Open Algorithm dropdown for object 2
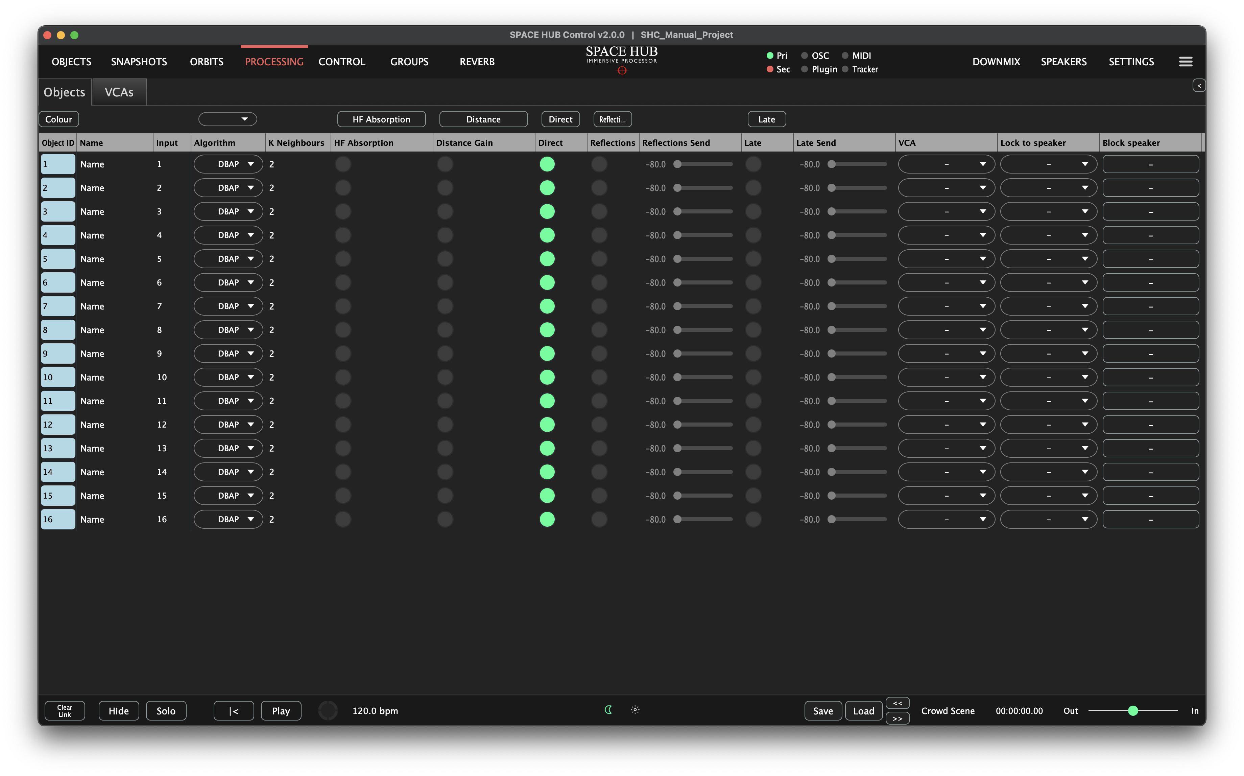The height and width of the screenshot is (776, 1244). coord(228,188)
